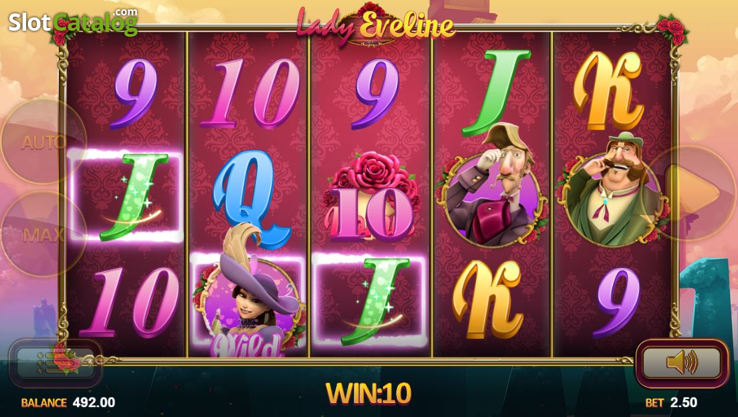Select the rose 10 symbol

pyautogui.click(x=371, y=195)
